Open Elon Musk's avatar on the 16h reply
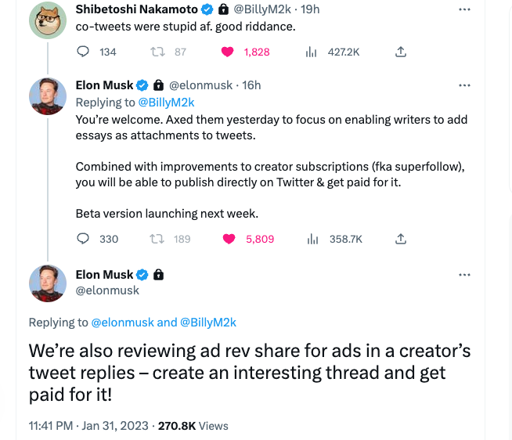Screen dimensions: 512x440 [x=48, y=96]
